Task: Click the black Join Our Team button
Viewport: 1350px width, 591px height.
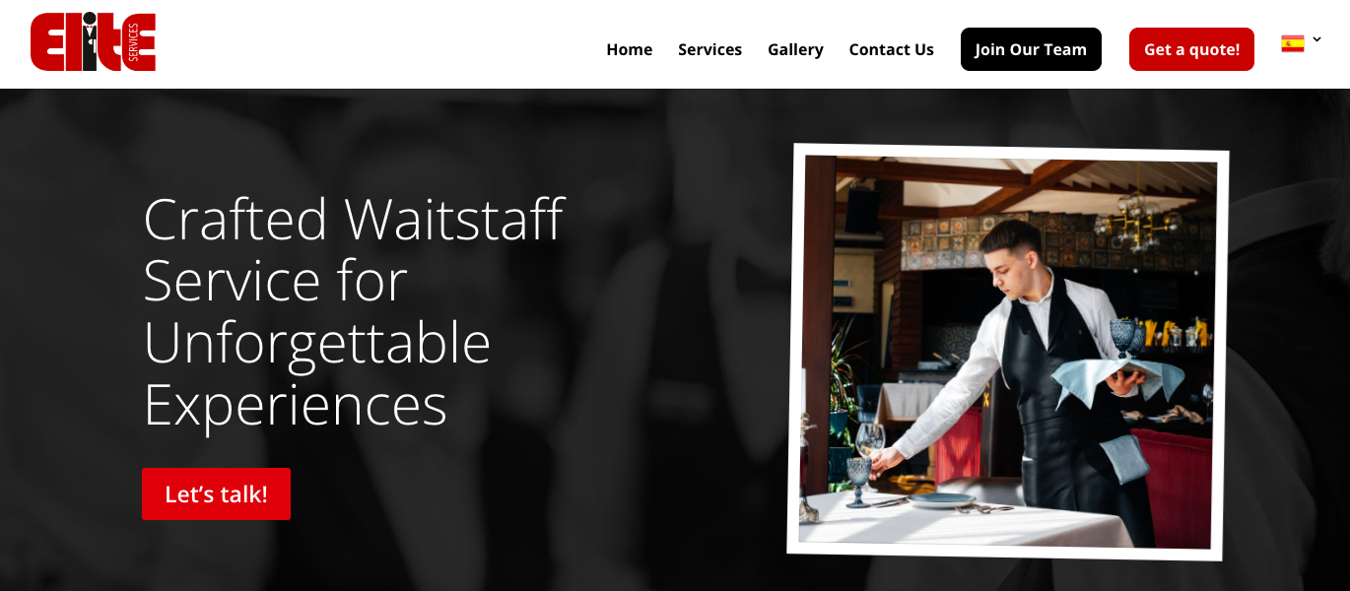Action: tap(1031, 49)
